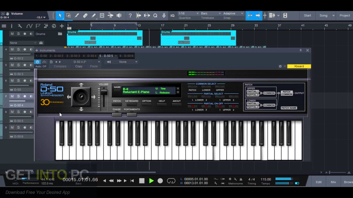Add tracks with the plus icon
The image size is (353, 198).
(62, 26)
